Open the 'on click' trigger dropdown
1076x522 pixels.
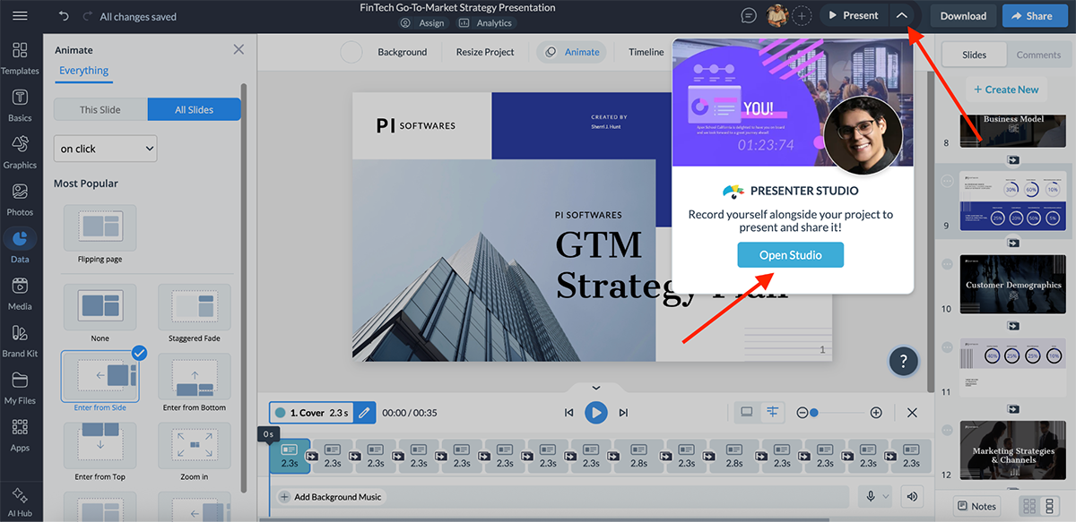[105, 148]
